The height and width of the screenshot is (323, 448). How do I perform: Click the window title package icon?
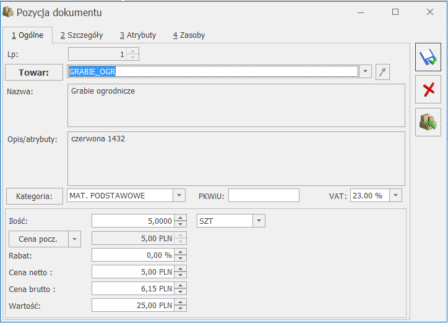(7, 12)
